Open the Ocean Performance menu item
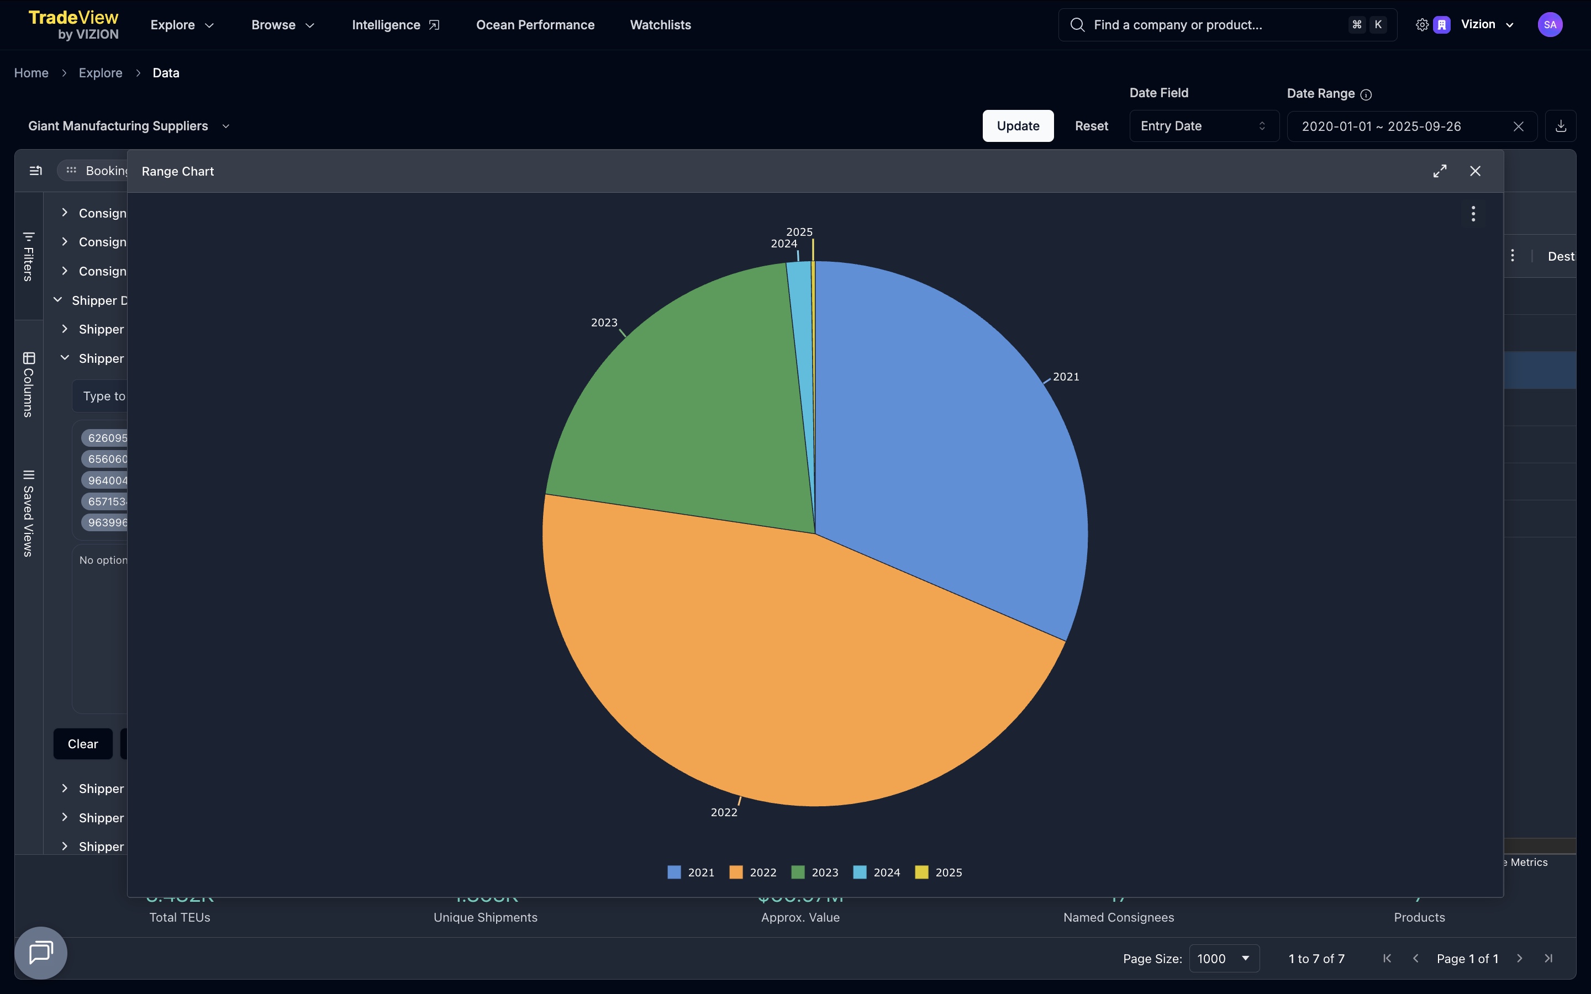The image size is (1591, 994). pyautogui.click(x=535, y=25)
